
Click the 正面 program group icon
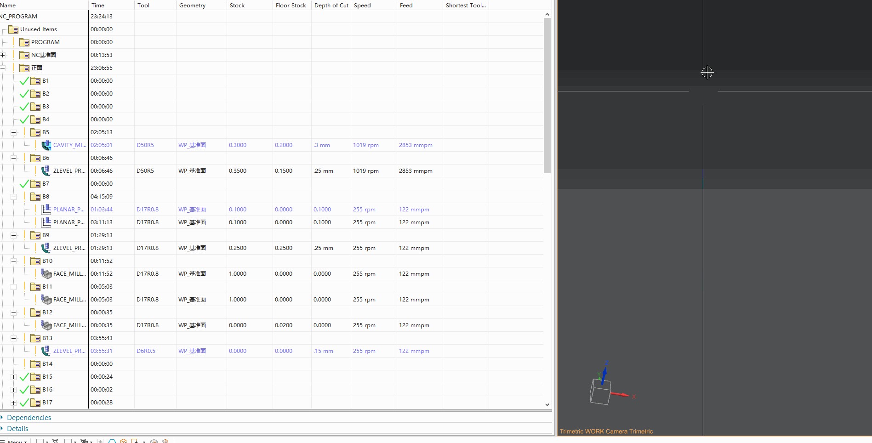(24, 68)
